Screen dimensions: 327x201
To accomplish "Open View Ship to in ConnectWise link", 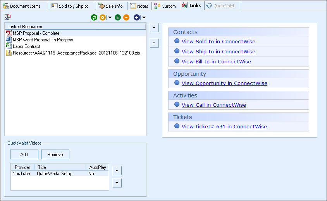I will [x=219, y=51].
